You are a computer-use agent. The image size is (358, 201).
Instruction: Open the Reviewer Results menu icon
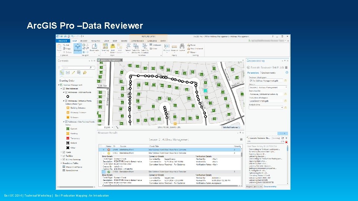click(x=241, y=140)
